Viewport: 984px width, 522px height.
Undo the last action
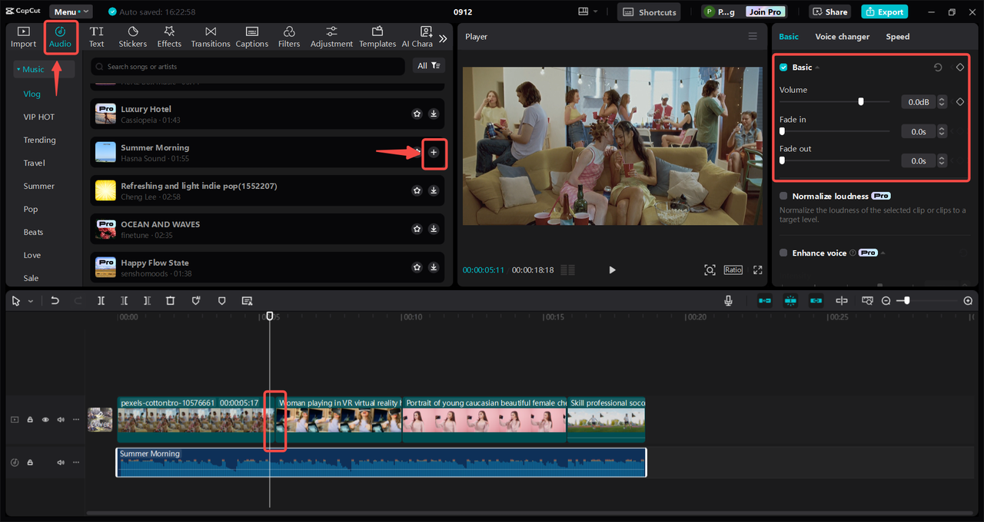[x=55, y=301]
